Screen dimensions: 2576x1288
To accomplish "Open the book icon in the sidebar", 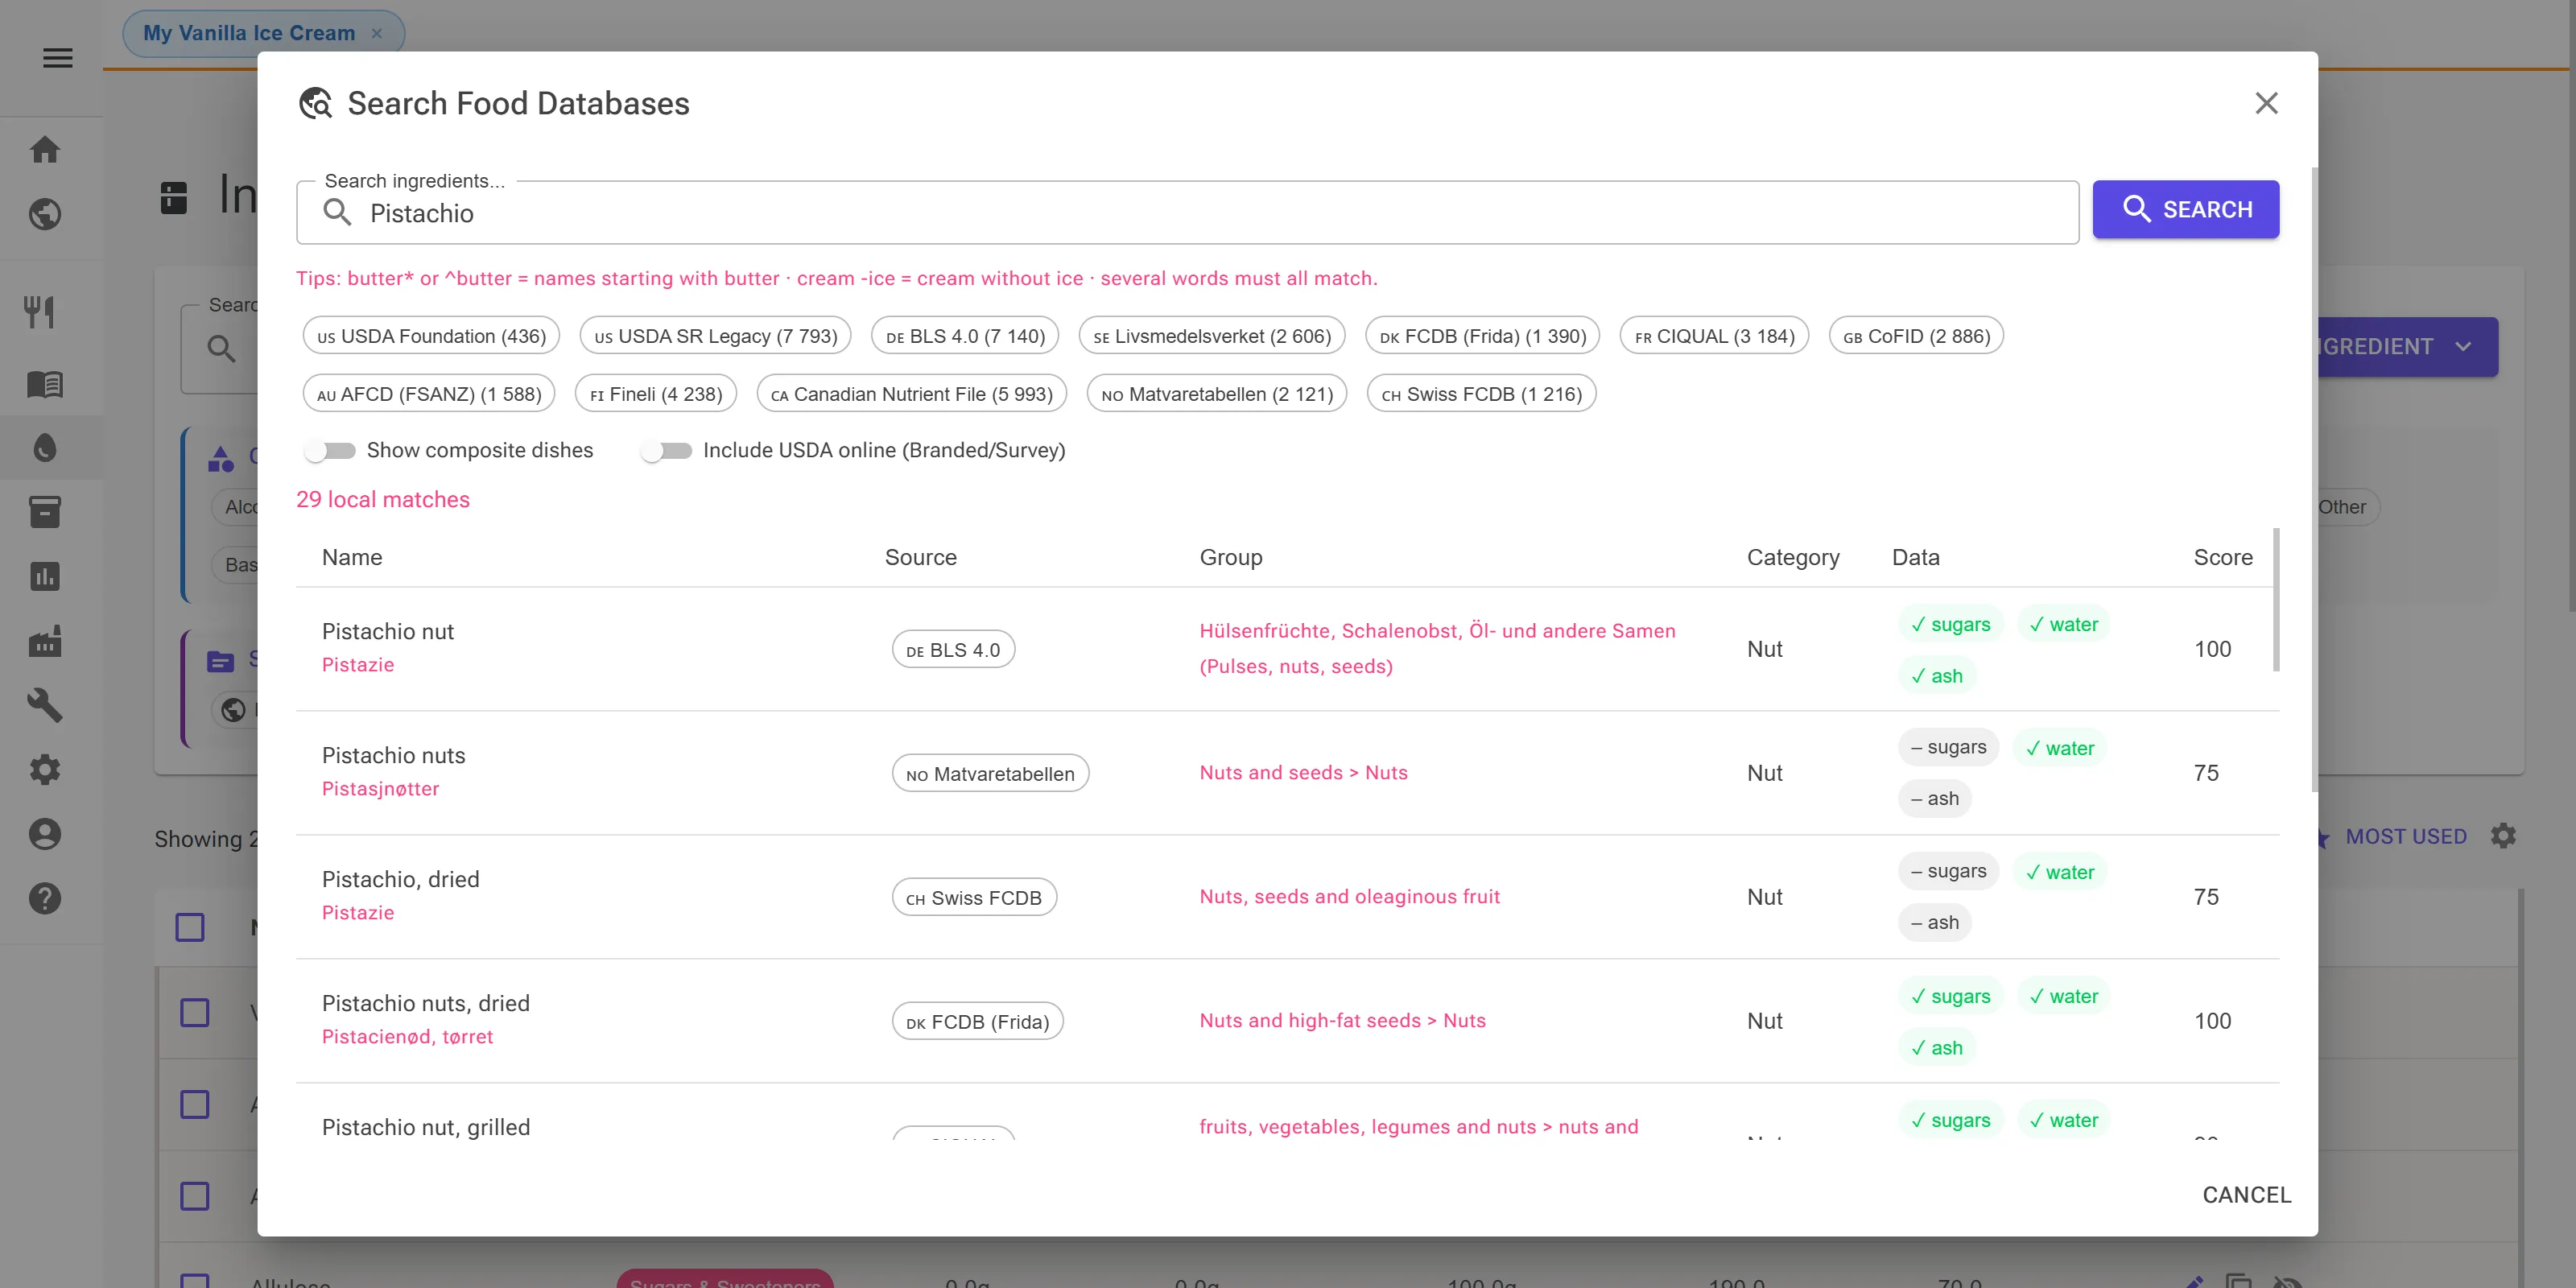I will (45, 384).
